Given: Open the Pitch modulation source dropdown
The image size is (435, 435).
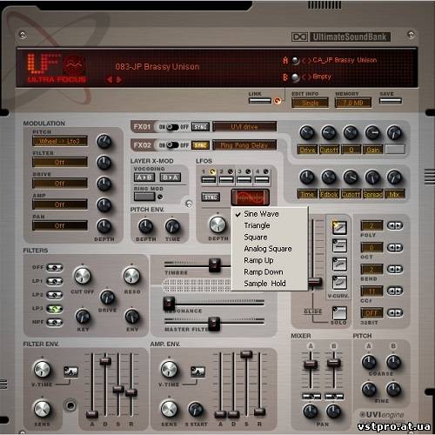Looking at the screenshot, I should pos(60,141).
